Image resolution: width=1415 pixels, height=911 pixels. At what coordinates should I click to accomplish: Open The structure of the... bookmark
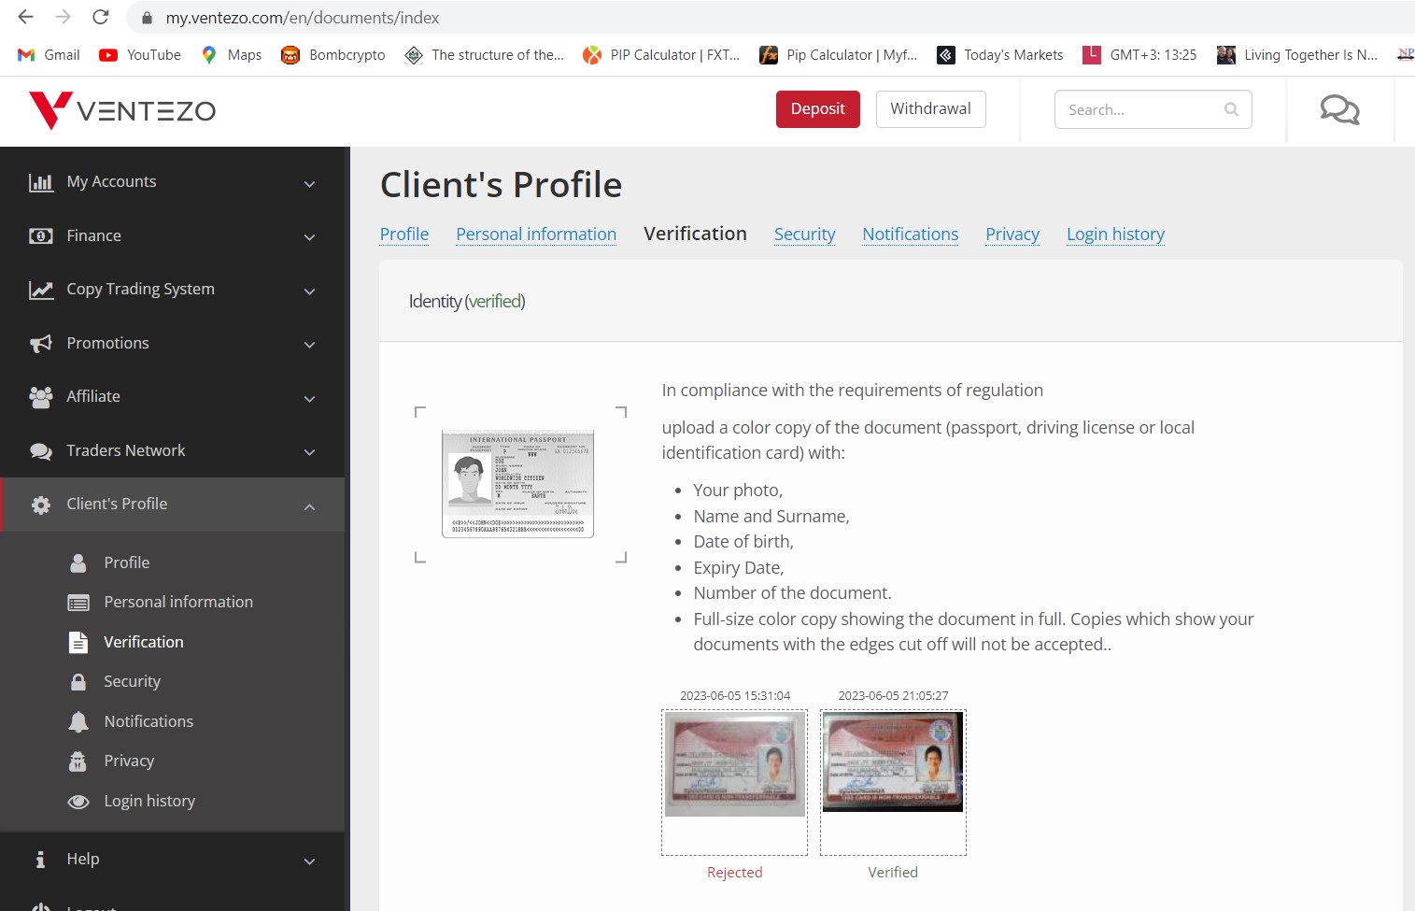(485, 55)
